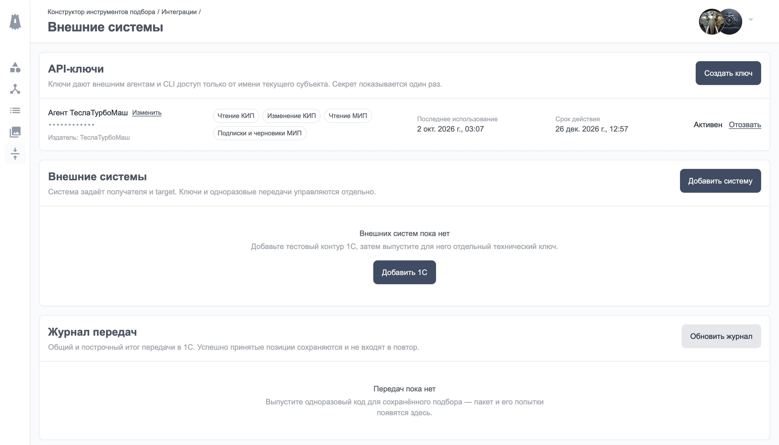Click the Чтение МИП permission tag

[x=348, y=116]
